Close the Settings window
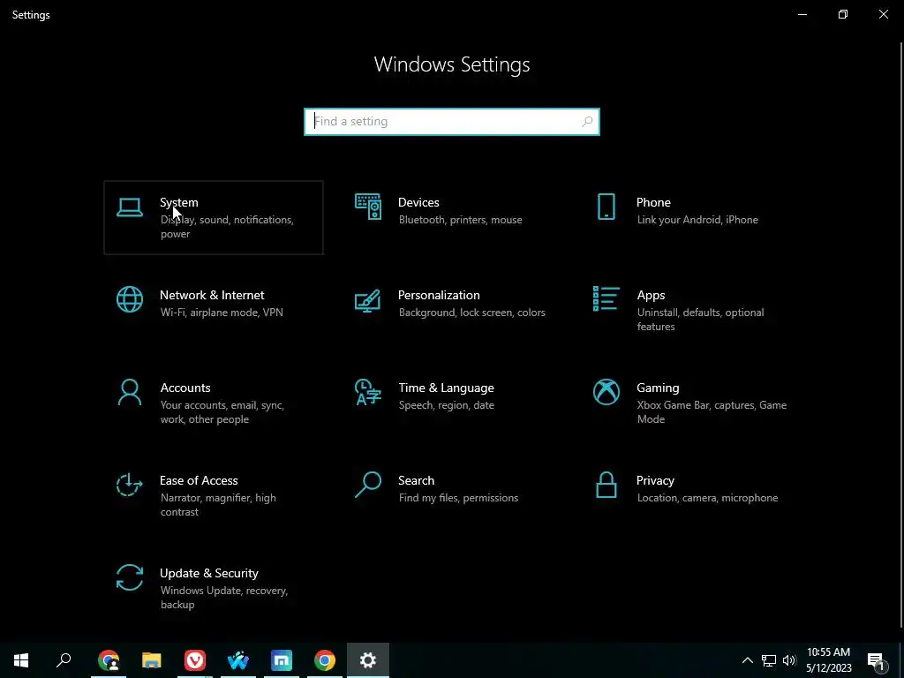 click(x=883, y=14)
